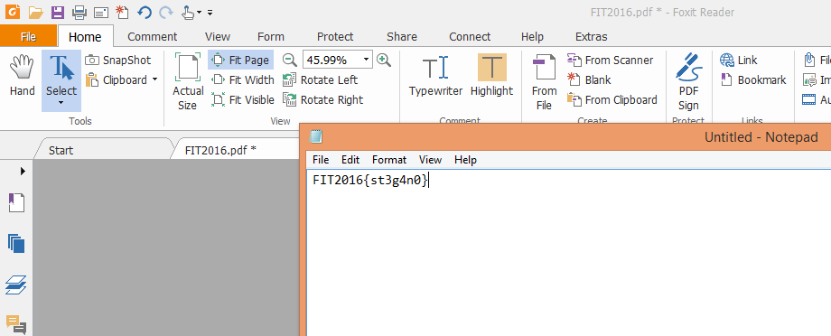Screen dimensions: 831x336
Task: Switch to the Protect ribbon tab
Action: [335, 36]
